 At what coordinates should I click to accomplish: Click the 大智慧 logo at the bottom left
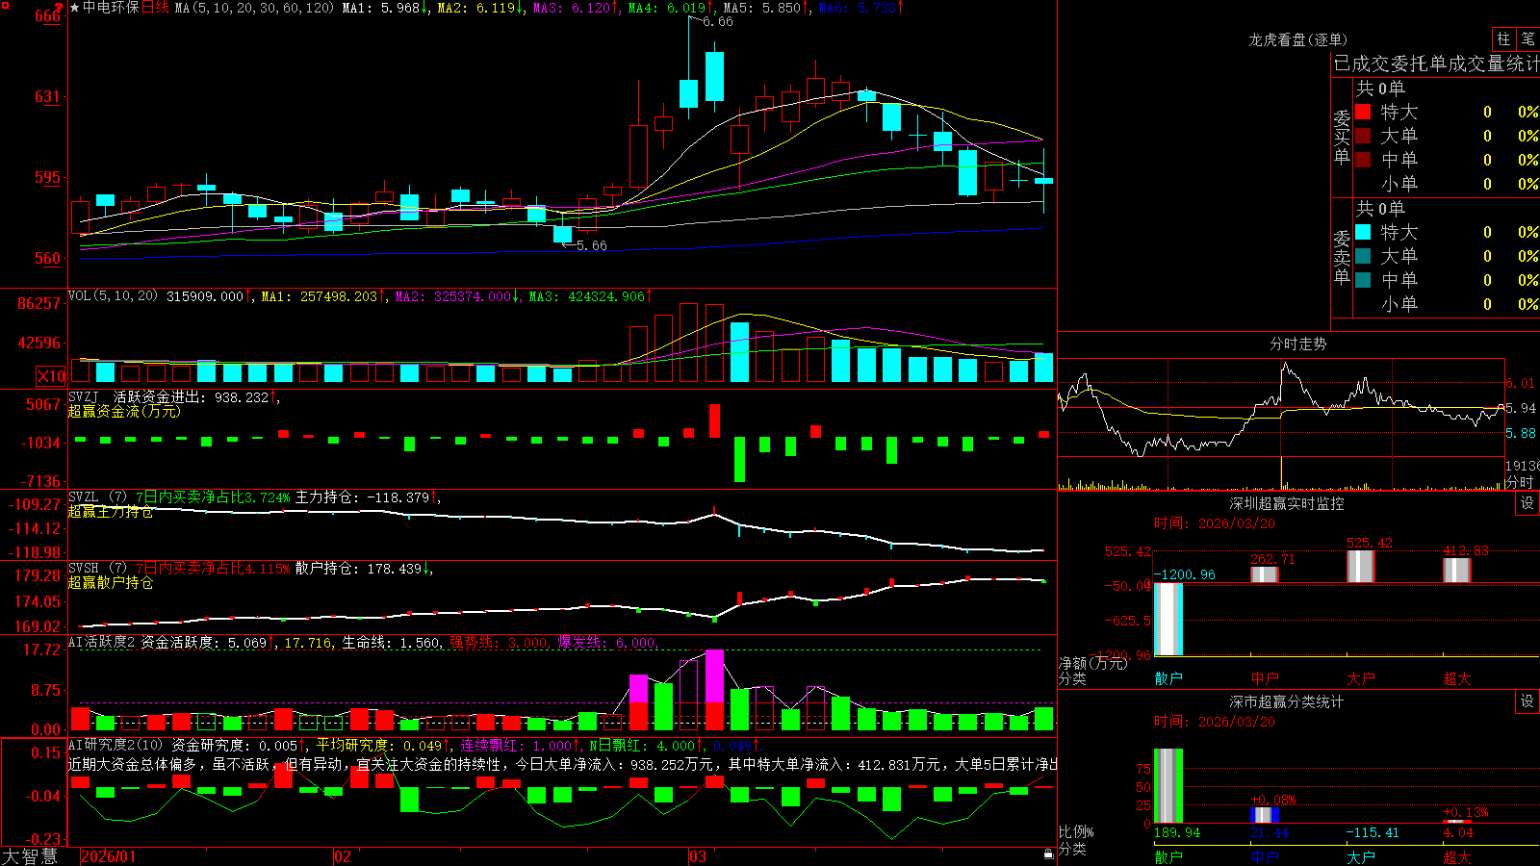click(30, 856)
